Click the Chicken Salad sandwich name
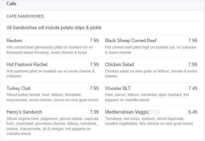The image size is (205, 141). pyautogui.click(x=119, y=64)
